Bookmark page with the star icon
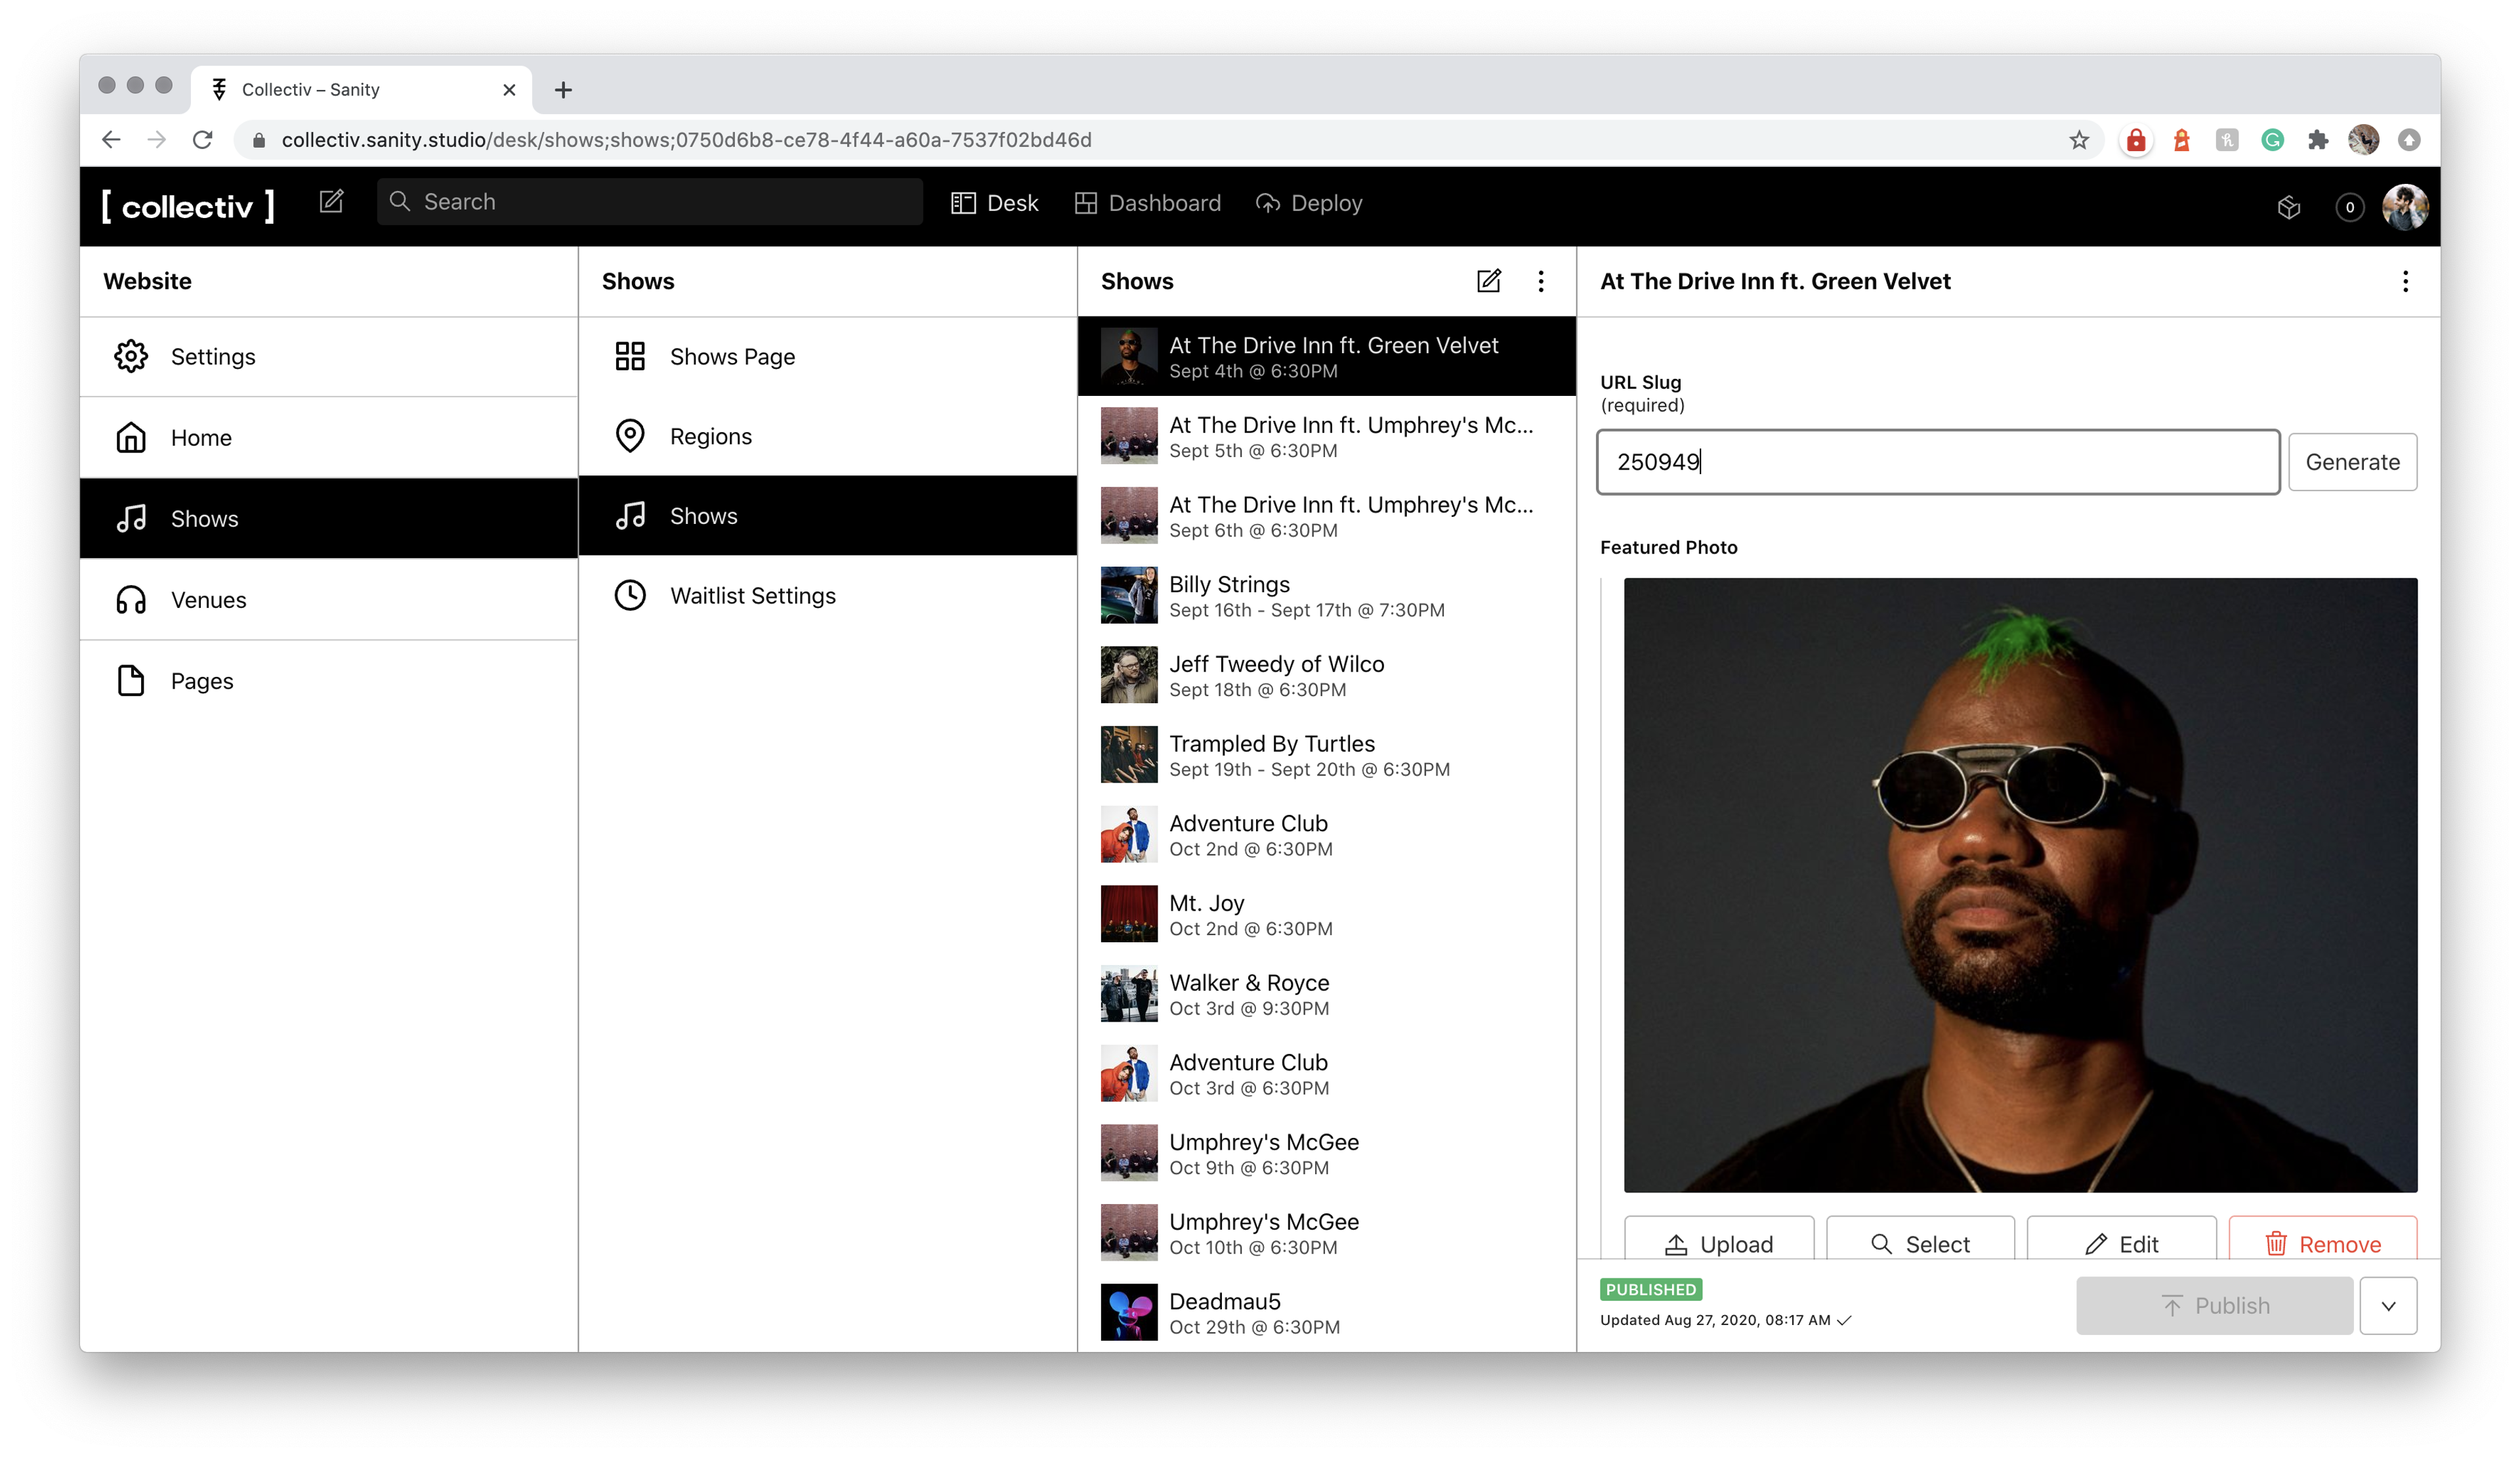 pyautogui.click(x=2079, y=140)
